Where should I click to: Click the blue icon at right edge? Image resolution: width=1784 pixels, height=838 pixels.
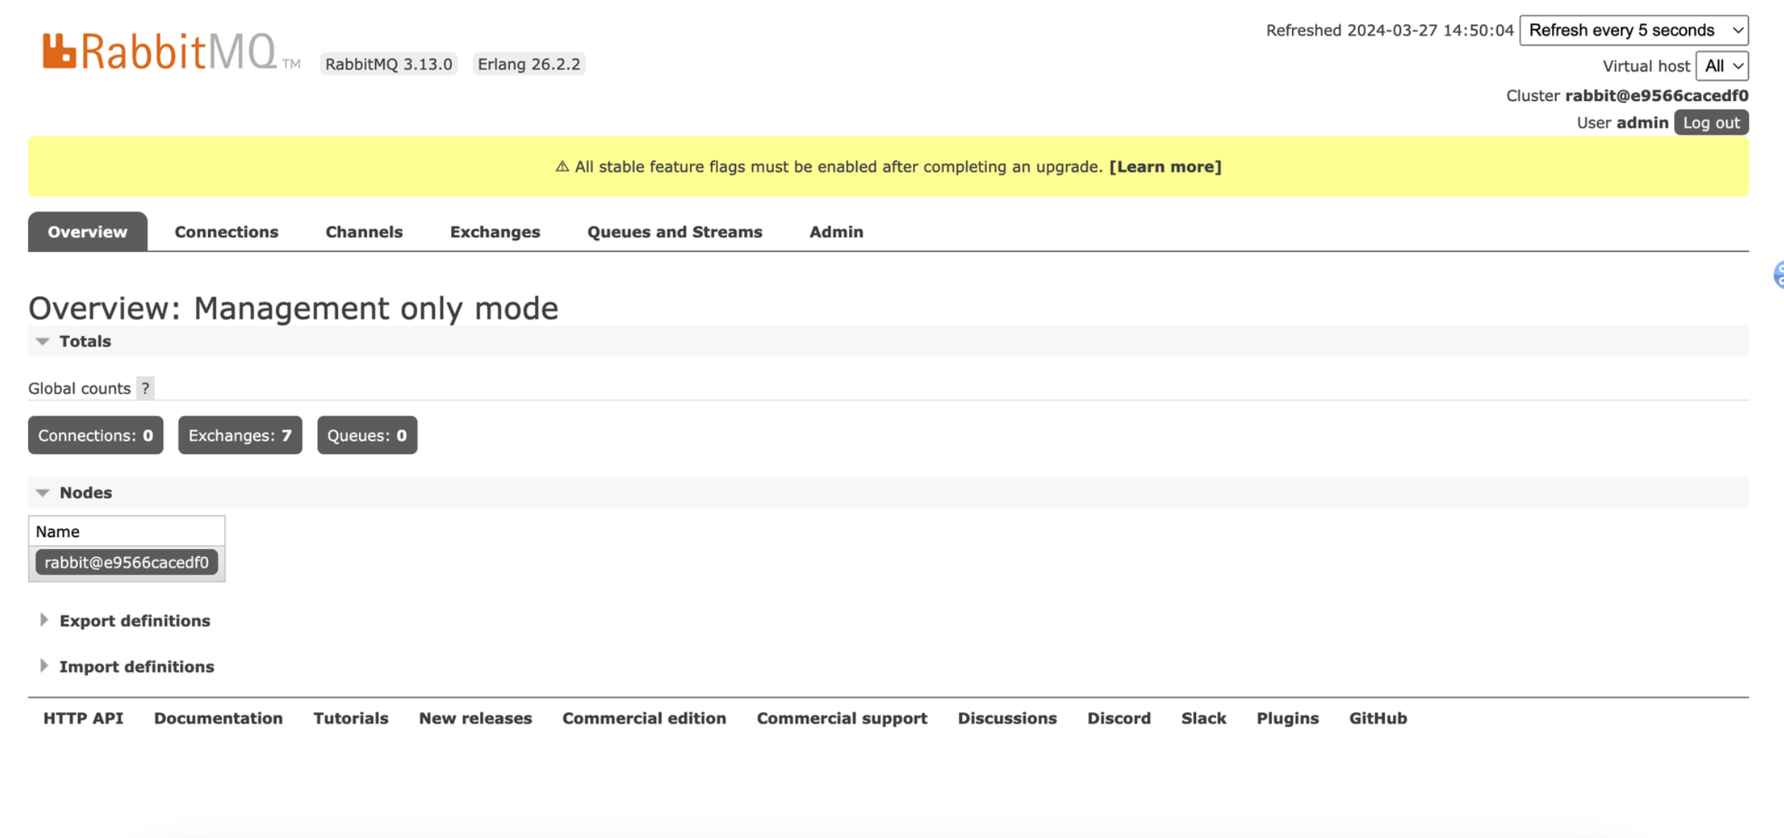coord(1777,274)
